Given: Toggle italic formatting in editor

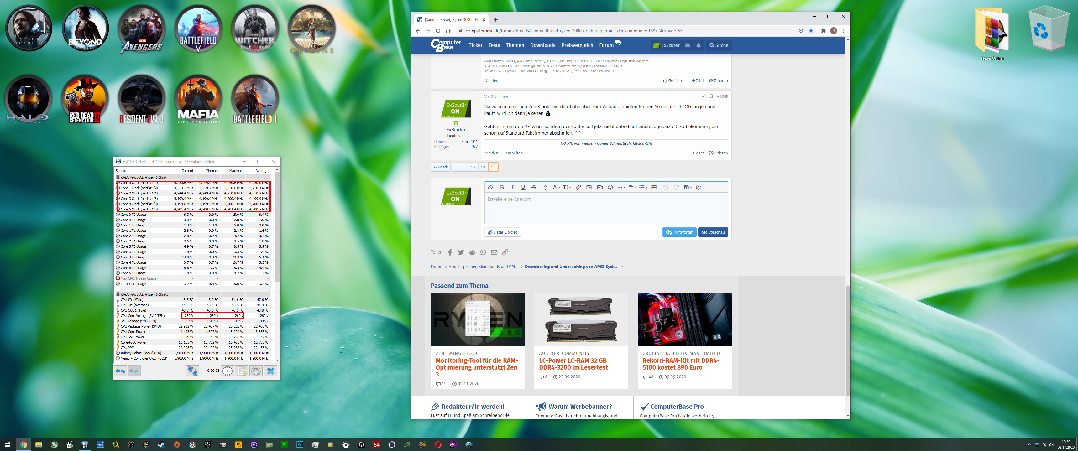Looking at the screenshot, I should pyautogui.click(x=512, y=187).
